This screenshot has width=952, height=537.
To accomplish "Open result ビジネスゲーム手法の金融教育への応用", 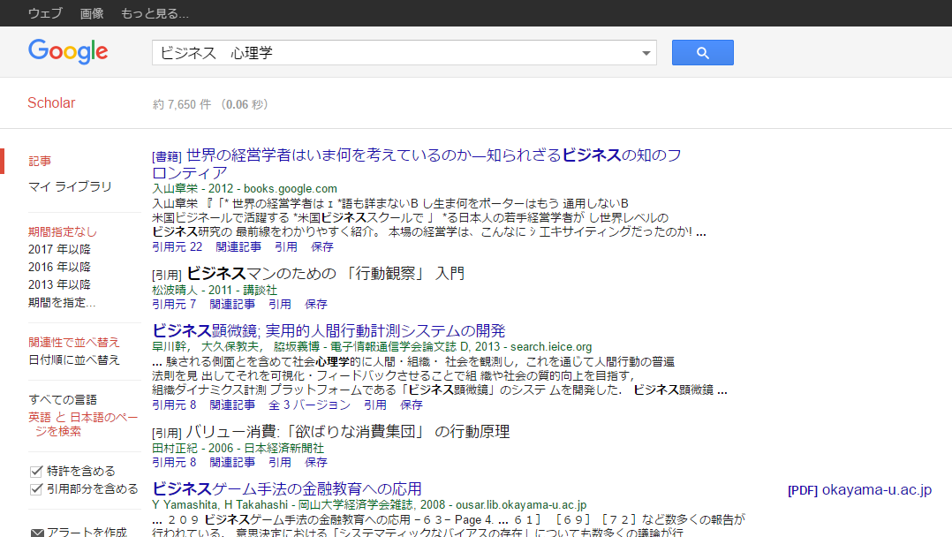I will coord(286,489).
